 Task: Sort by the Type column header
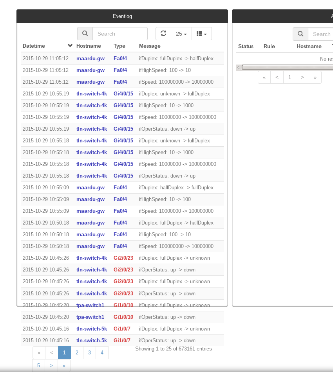pyautogui.click(x=119, y=46)
